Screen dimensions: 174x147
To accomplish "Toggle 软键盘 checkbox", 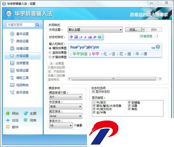I will [129, 102].
